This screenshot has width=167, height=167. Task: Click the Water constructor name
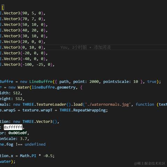[23, 87]
